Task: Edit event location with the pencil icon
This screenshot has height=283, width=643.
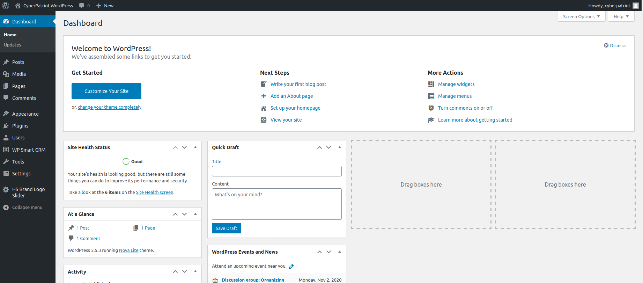Action: (x=291, y=267)
